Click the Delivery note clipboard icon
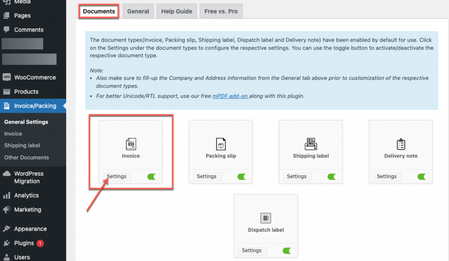Image resolution: width=449 pixels, height=261 pixels. pos(401,144)
